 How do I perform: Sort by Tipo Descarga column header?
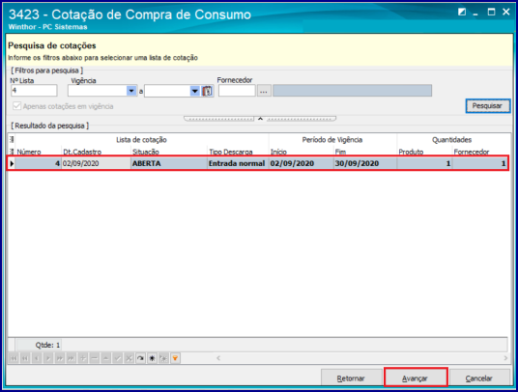click(x=238, y=152)
